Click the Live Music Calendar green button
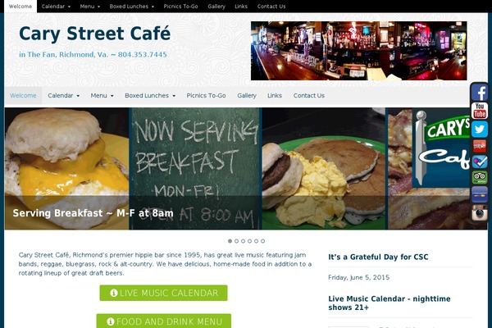Image resolution: width=492 pixels, height=328 pixels. (x=163, y=293)
